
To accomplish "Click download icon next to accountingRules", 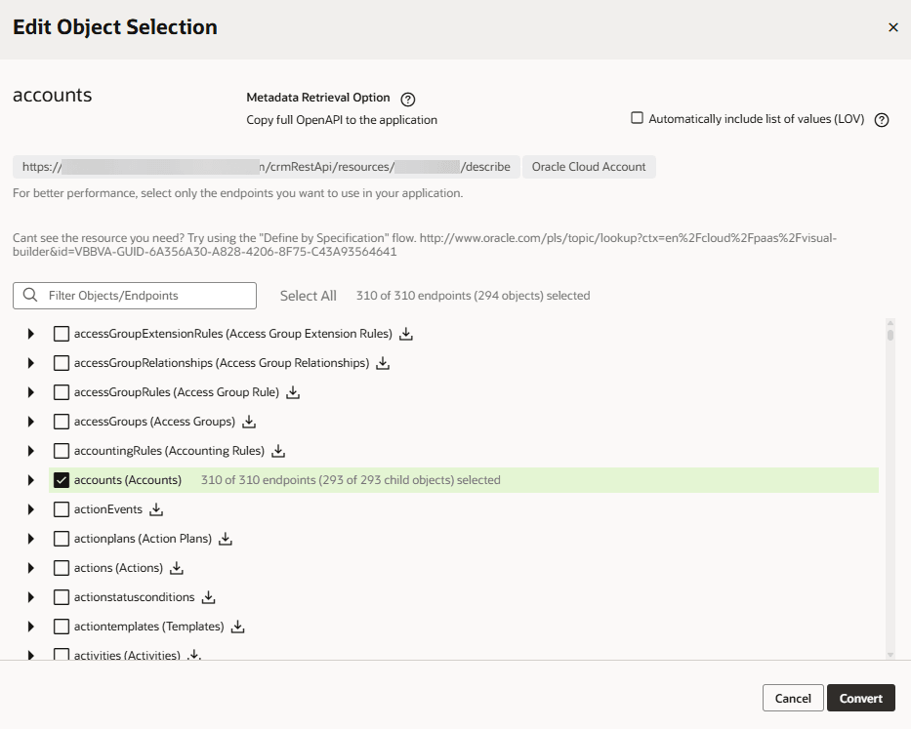I will point(278,451).
